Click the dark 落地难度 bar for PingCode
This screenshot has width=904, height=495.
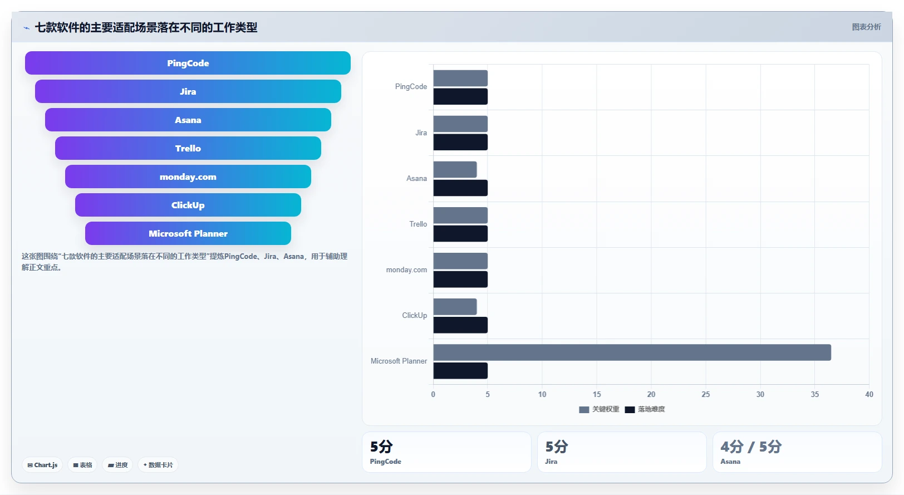click(x=460, y=96)
